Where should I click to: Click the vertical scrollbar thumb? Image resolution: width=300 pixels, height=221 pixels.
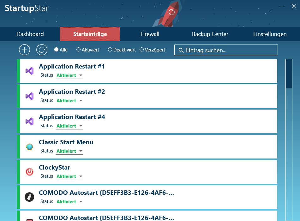pyautogui.click(x=289, y=74)
